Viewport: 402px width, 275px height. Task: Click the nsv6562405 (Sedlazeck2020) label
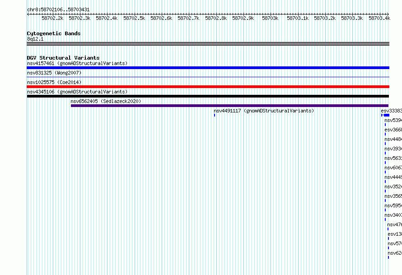106,101
